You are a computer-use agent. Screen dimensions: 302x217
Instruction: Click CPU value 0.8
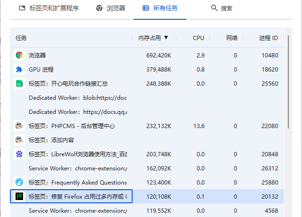[x=200, y=70]
